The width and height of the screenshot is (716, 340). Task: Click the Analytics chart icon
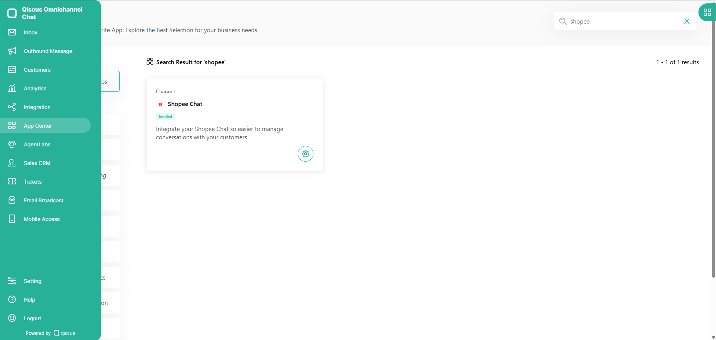click(x=12, y=88)
